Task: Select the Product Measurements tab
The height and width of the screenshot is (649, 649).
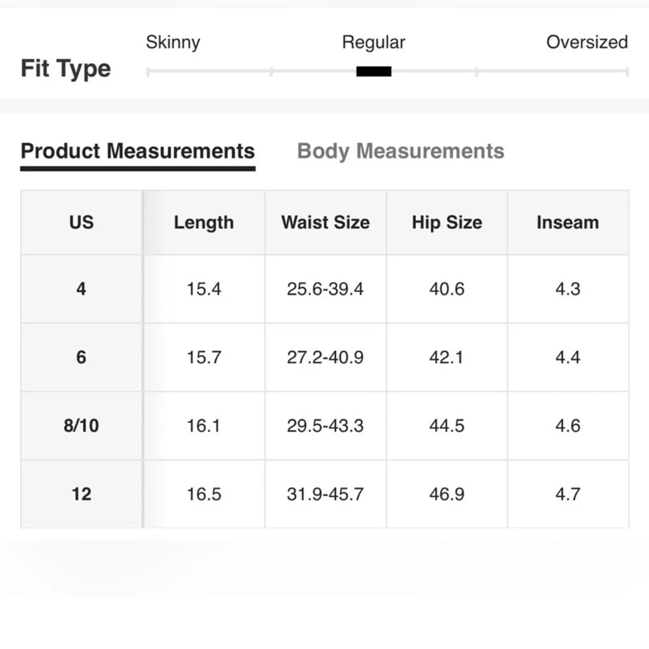Action: [138, 151]
